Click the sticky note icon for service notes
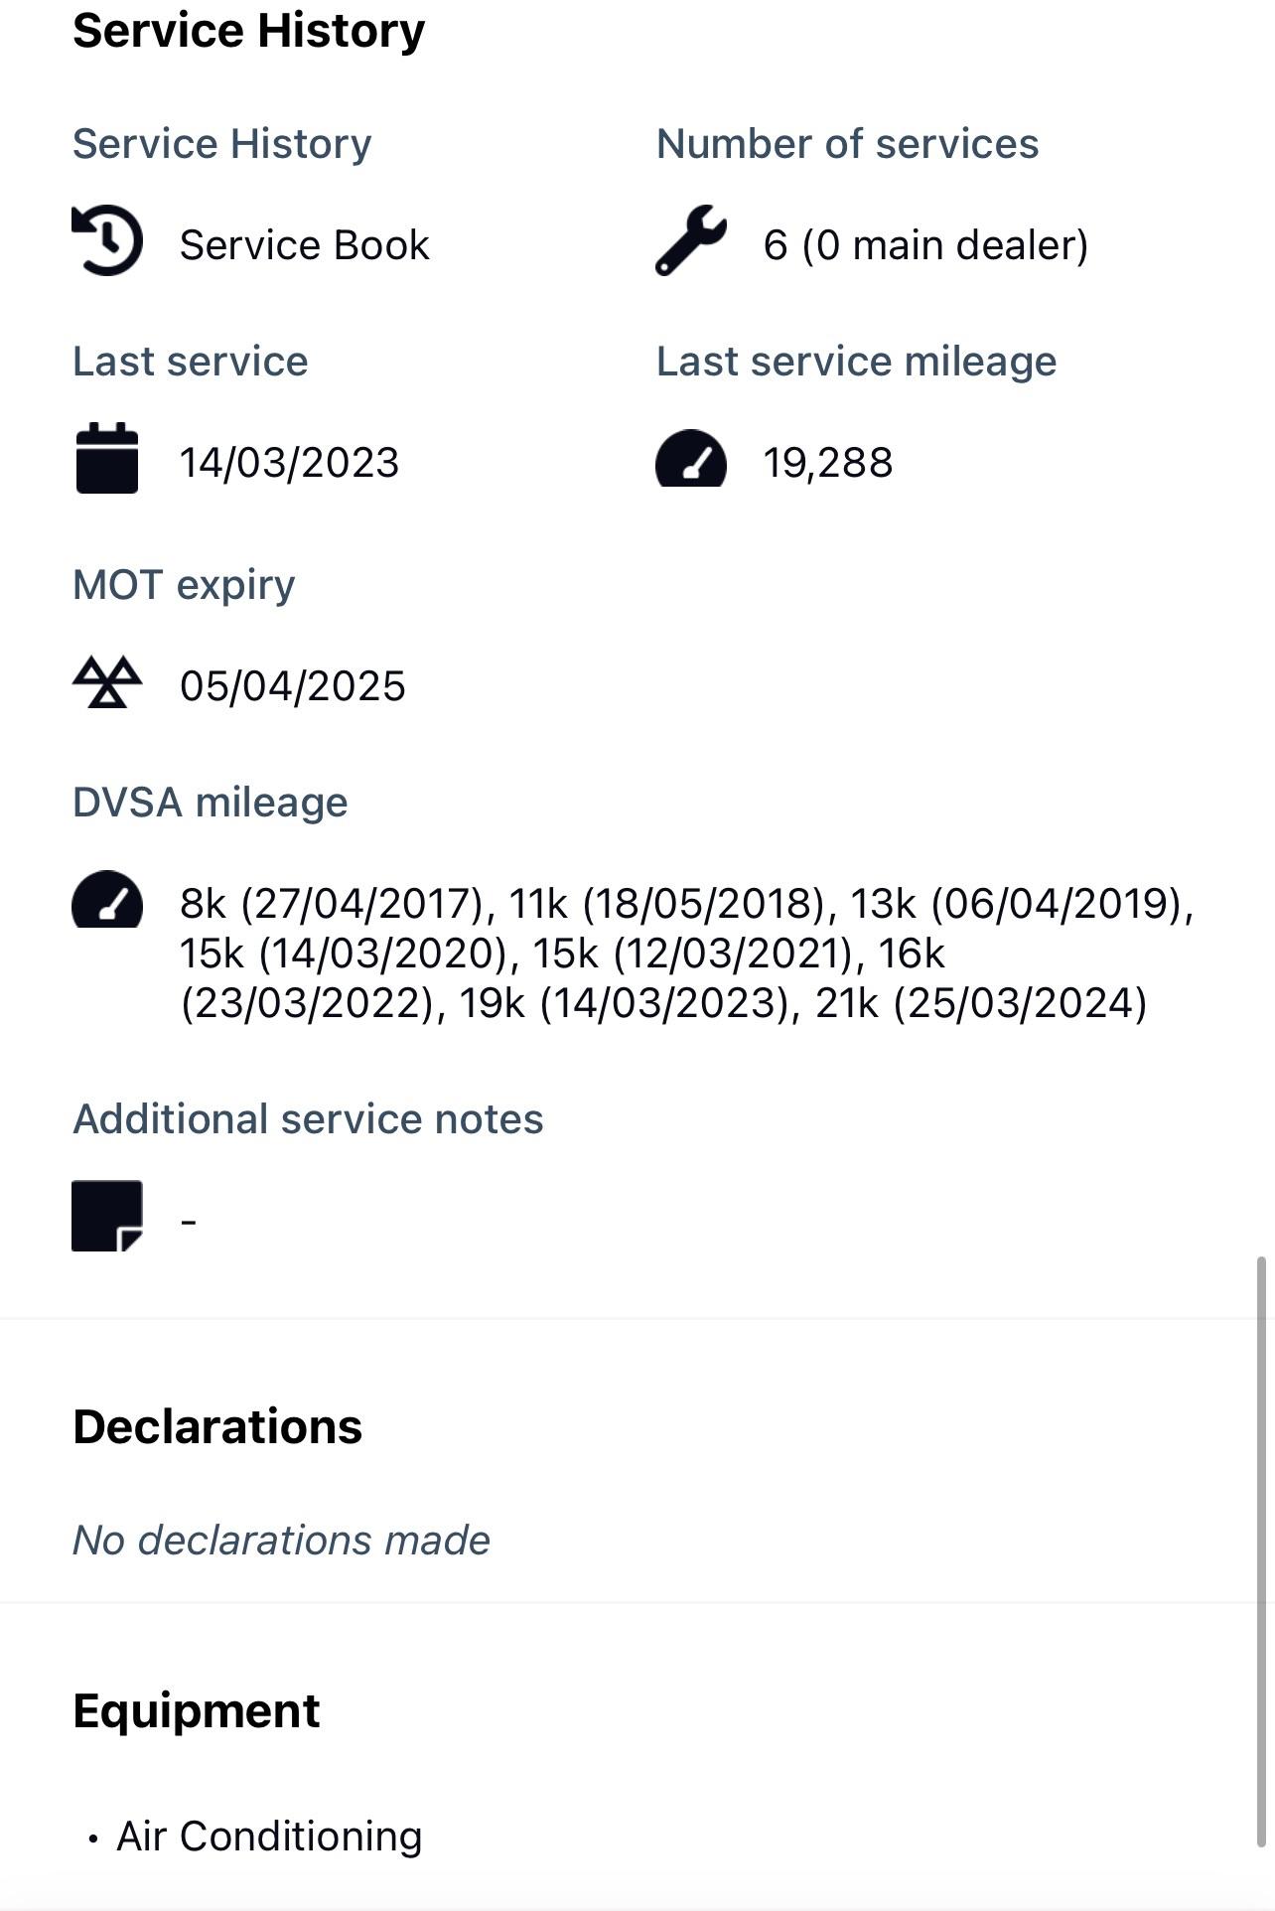 107,1216
